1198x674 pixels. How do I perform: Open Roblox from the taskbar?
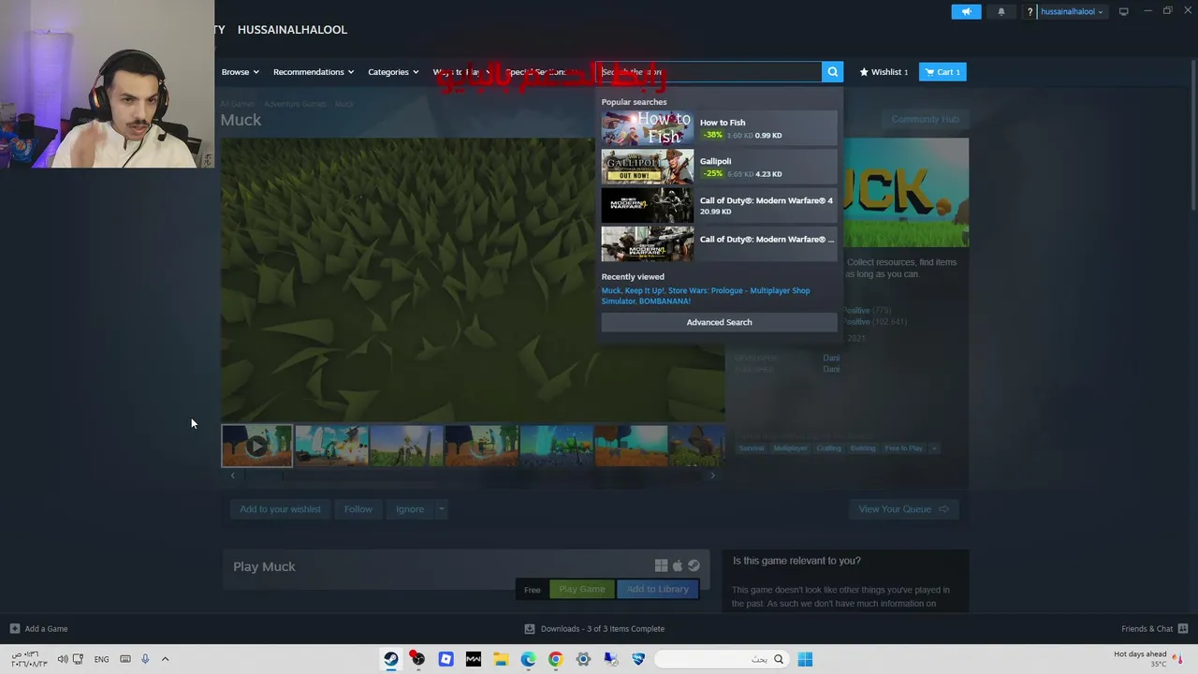click(x=446, y=659)
